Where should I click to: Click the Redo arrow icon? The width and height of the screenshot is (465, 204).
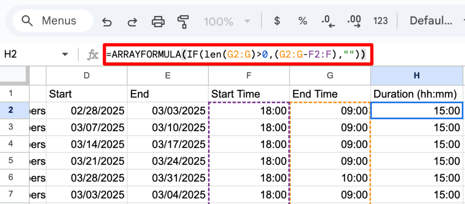132,22
